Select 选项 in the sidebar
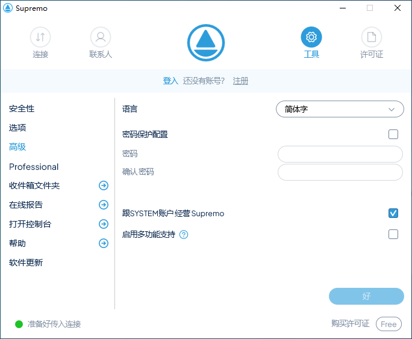 coord(17,128)
